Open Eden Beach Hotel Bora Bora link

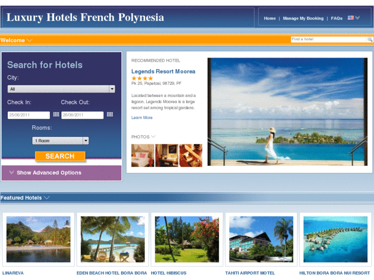point(112,273)
